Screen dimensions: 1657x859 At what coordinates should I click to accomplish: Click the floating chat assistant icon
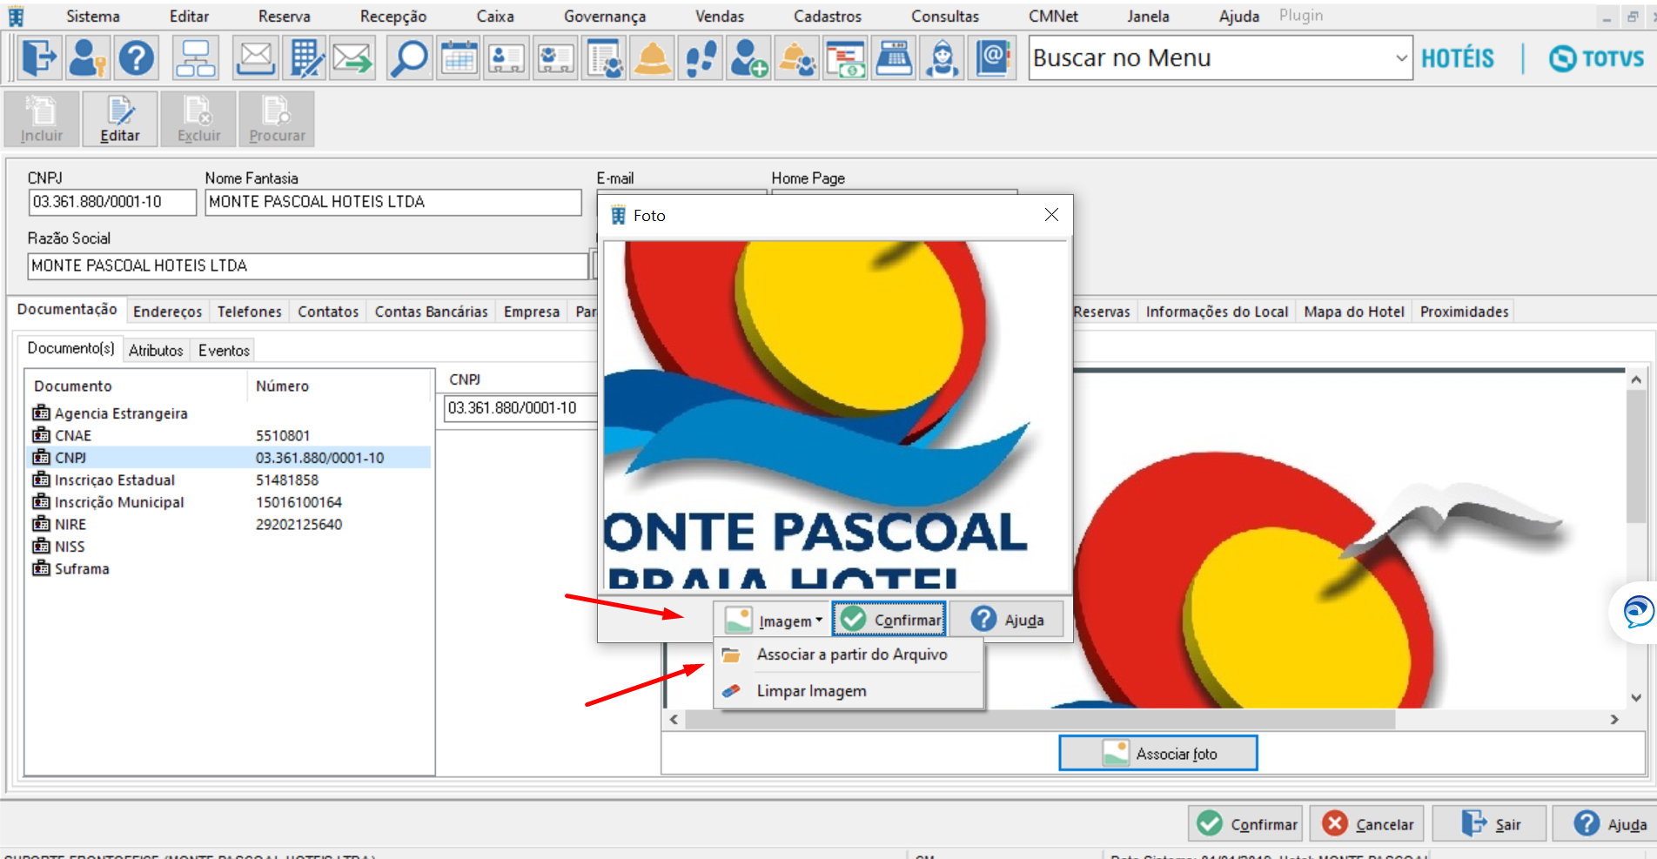1638,612
